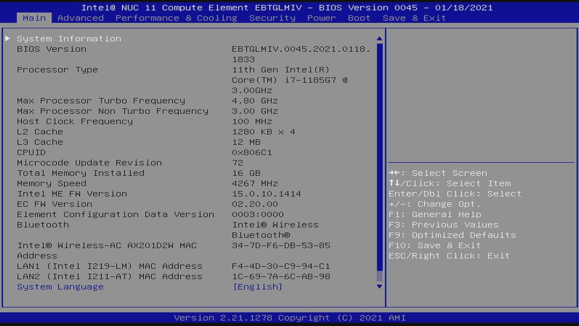Image resolution: width=579 pixels, height=326 pixels.
Task: Click Version 2.21.1278 Copyright footer text
Action: tap(289, 318)
